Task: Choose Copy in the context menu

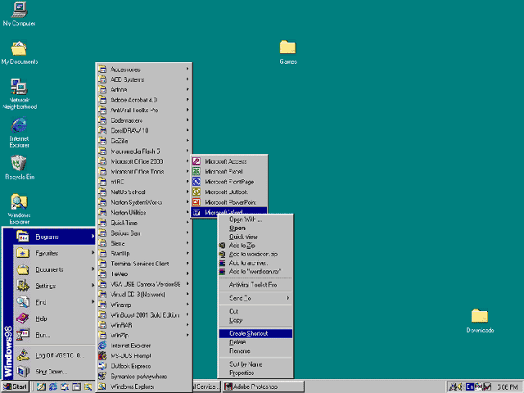Action: [x=255, y=320]
